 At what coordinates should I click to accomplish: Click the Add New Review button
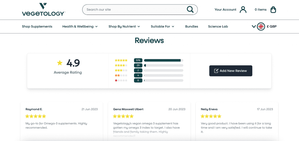tap(231, 71)
